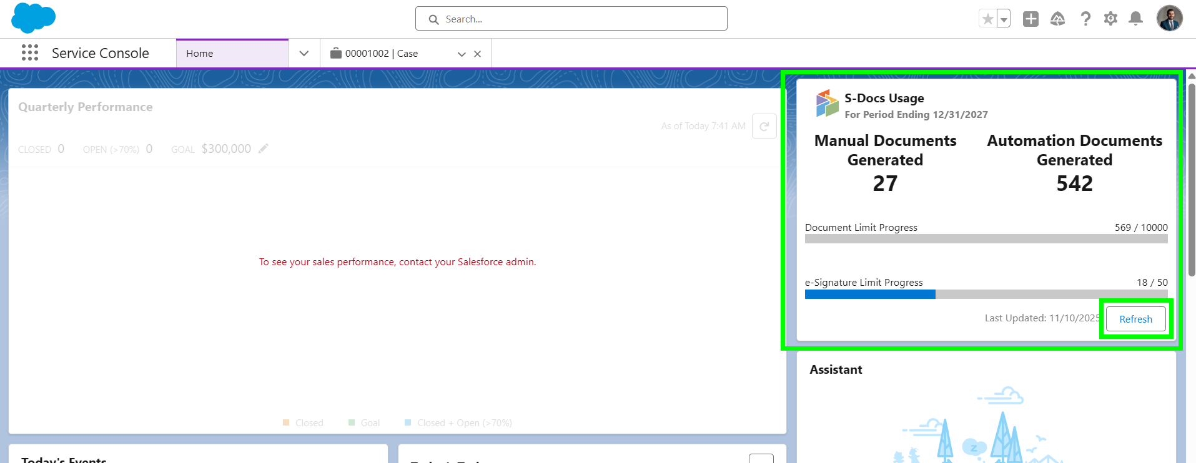The image size is (1196, 463).
Task: Open the Help question mark icon
Action: click(1085, 19)
